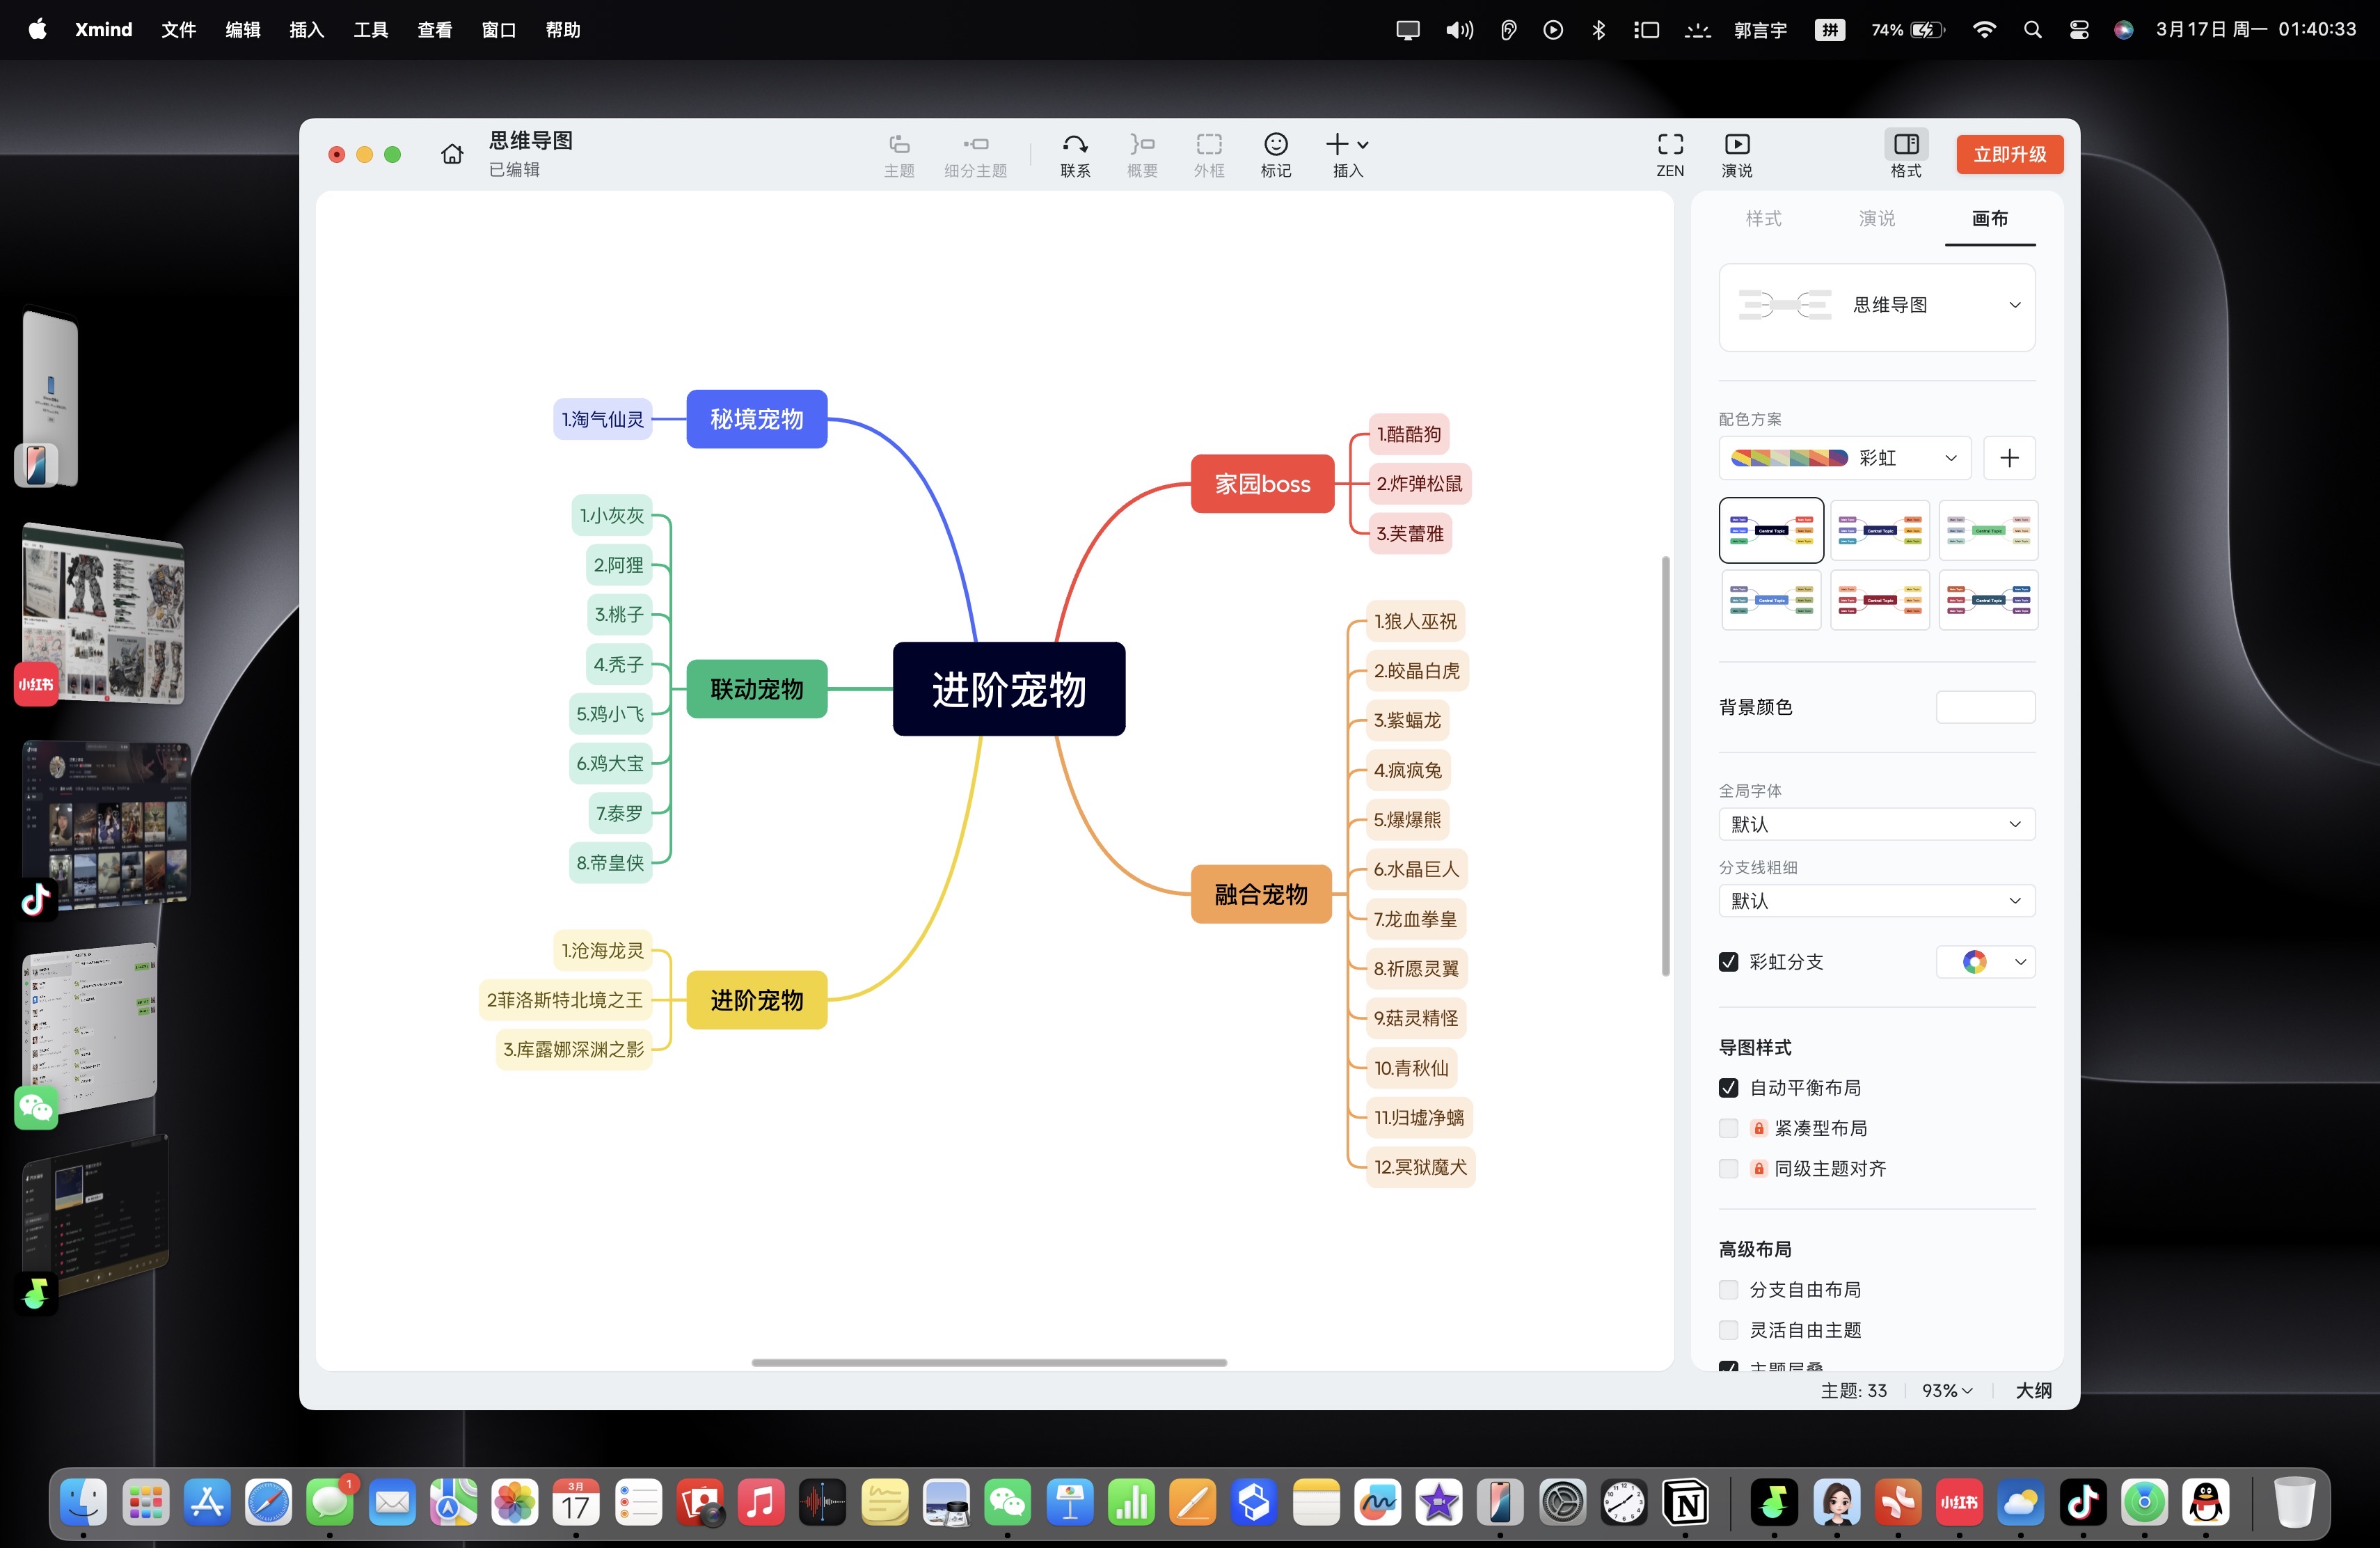Open Finder from the Dock

tap(83, 1502)
